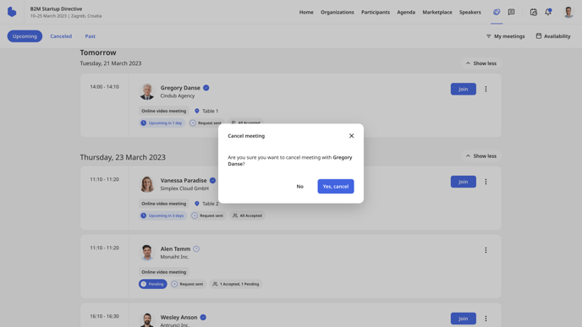This screenshot has width=582, height=327.
Task: Click the handshake meetings icon in the header
Action: click(497, 12)
